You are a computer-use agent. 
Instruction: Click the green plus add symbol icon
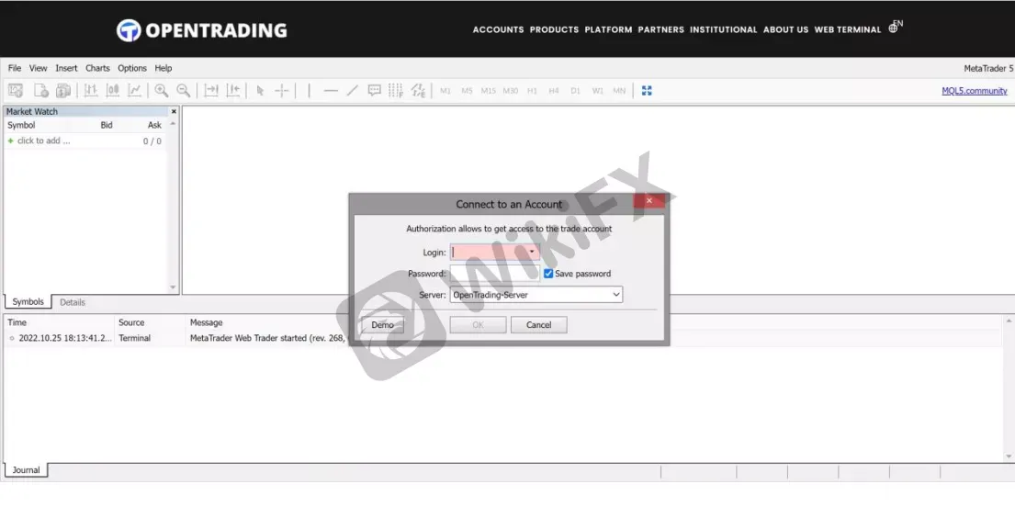[10, 141]
